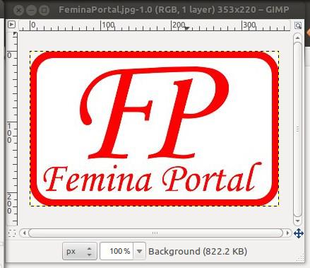The width and height of the screenshot is (310, 268).
Task: Click the vertical scrollbar thumb
Action: click(297, 129)
